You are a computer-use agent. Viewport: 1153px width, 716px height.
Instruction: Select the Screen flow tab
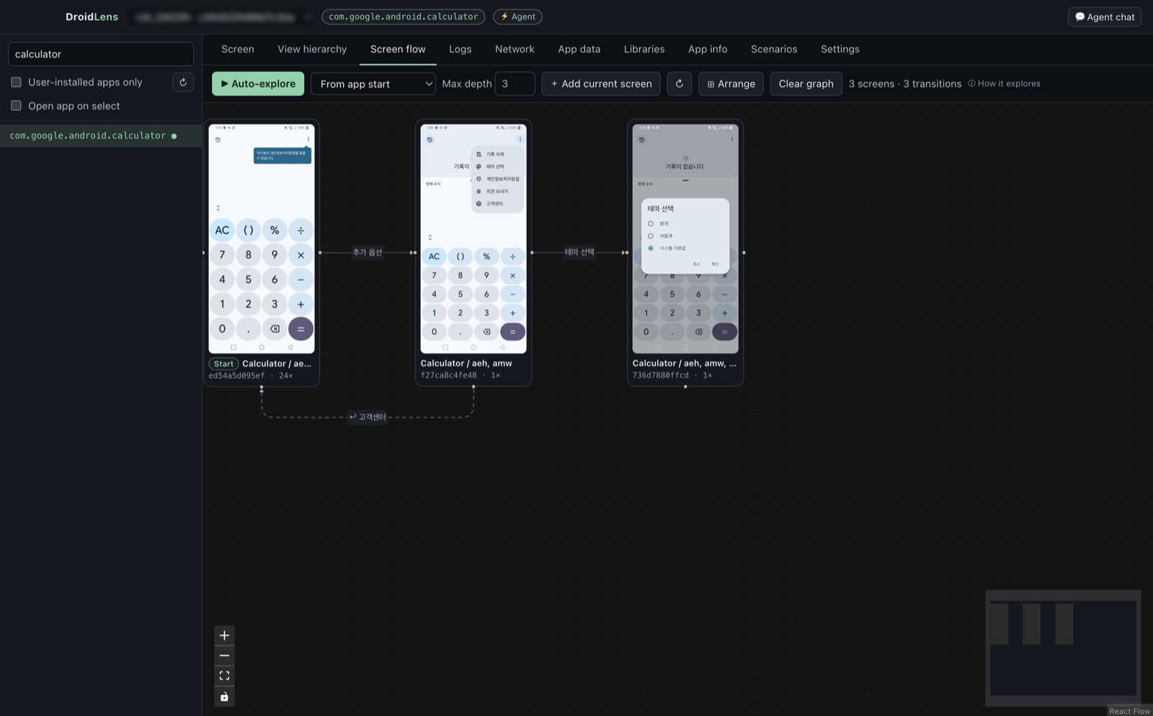(x=398, y=49)
